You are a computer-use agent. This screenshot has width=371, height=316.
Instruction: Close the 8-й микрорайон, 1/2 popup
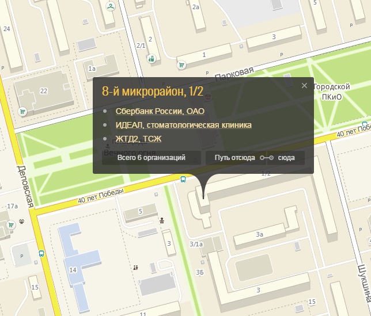pos(304,86)
